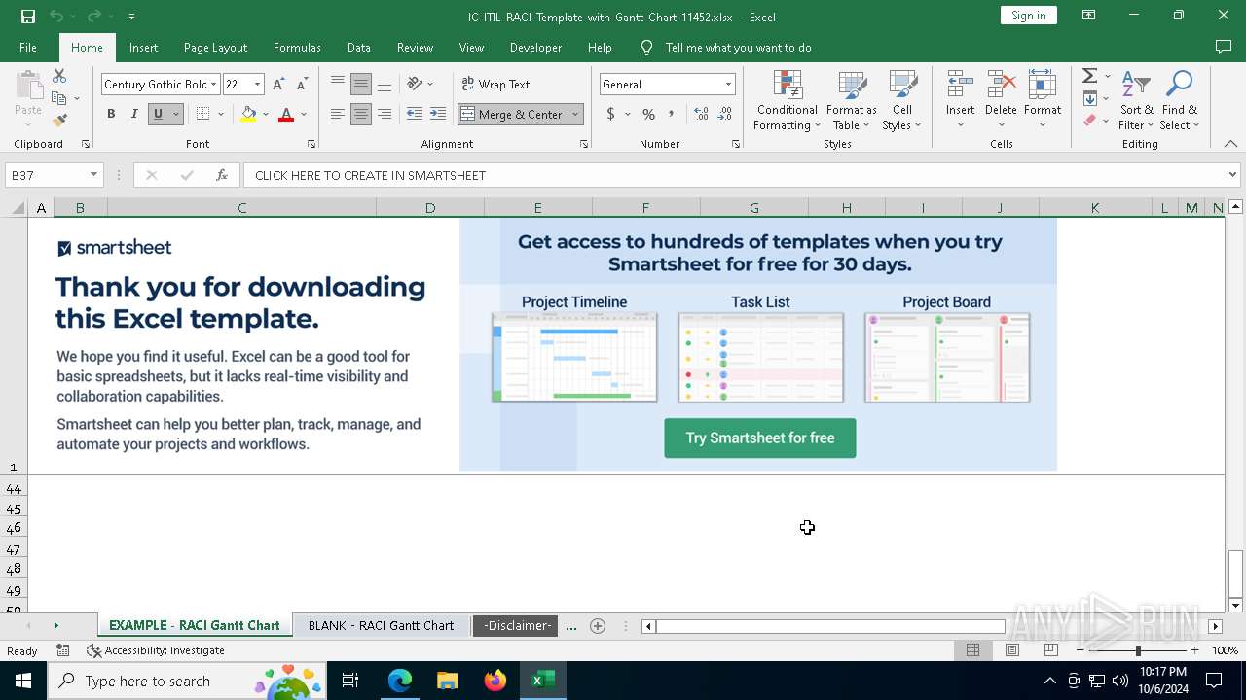Toggle Center alignment
The image size is (1246, 700).
click(x=361, y=114)
